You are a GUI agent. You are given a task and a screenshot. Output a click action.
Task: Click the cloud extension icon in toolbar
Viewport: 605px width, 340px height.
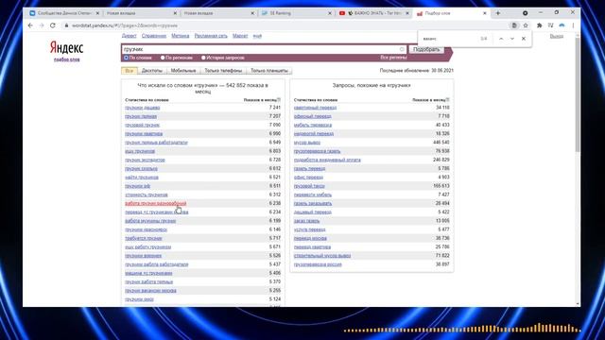[562, 25]
